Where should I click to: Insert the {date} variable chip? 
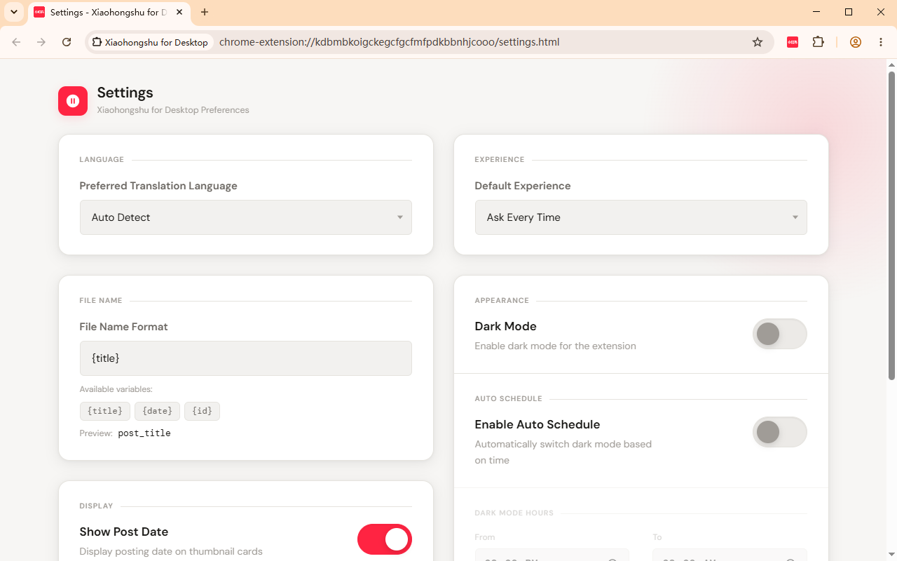click(158, 411)
